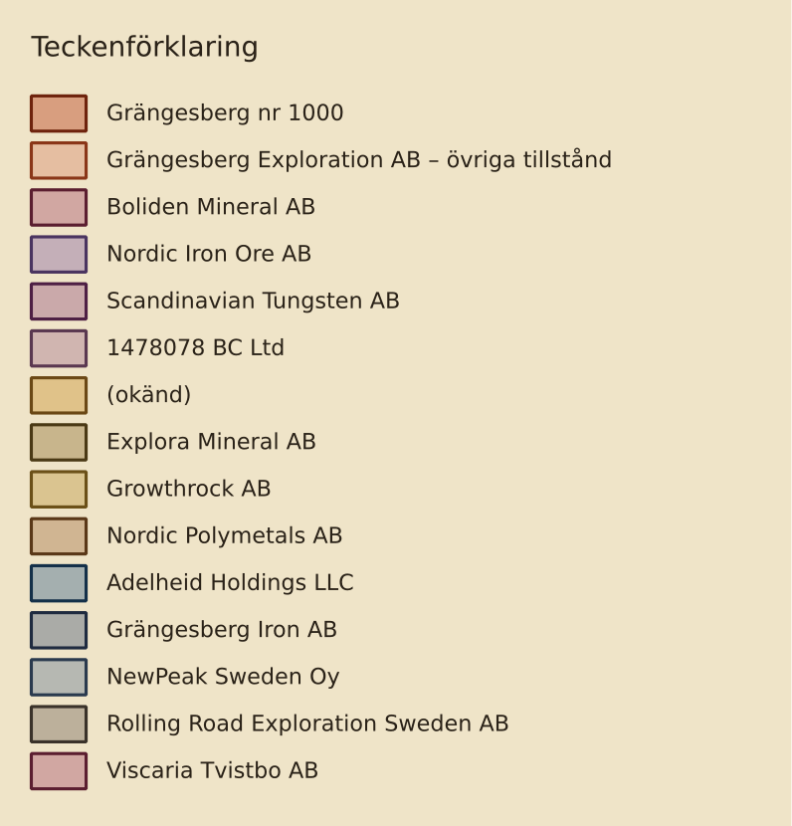Select the Nordic Iron Ore AB swatch
This screenshot has height=826, width=792.
59,255
